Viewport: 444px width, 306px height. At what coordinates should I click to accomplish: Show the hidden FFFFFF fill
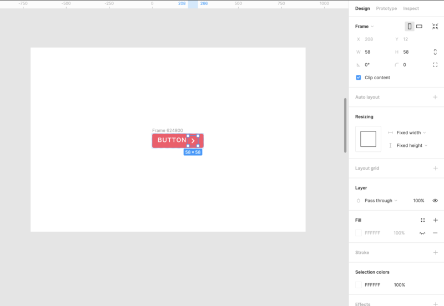point(422,233)
